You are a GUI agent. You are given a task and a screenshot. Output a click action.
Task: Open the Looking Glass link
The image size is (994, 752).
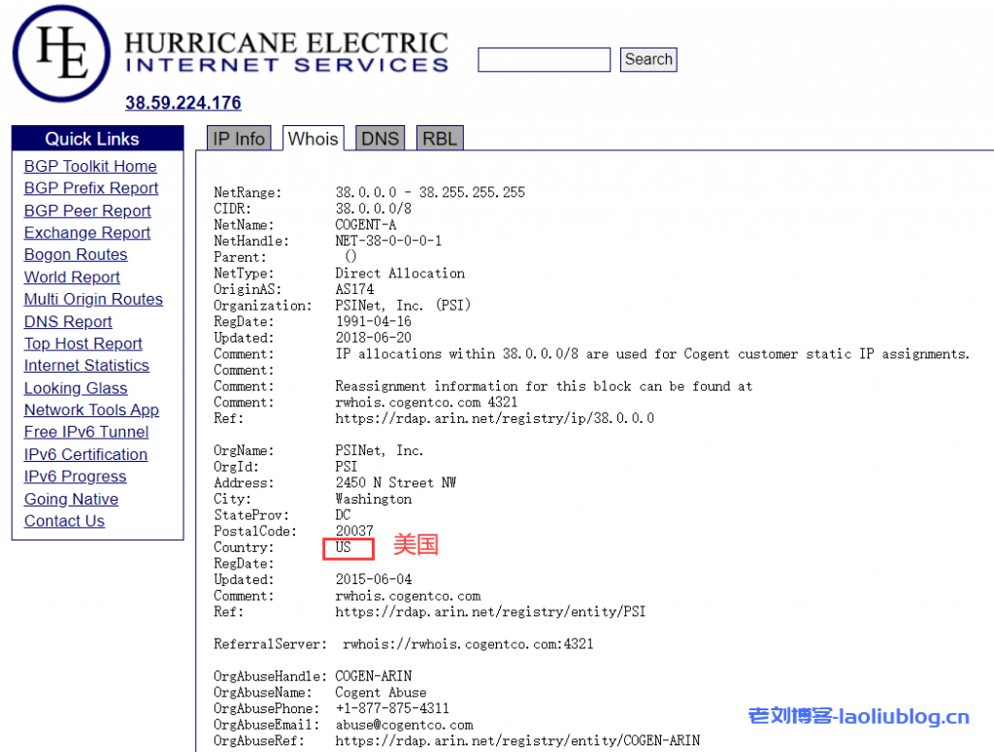[x=76, y=388]
